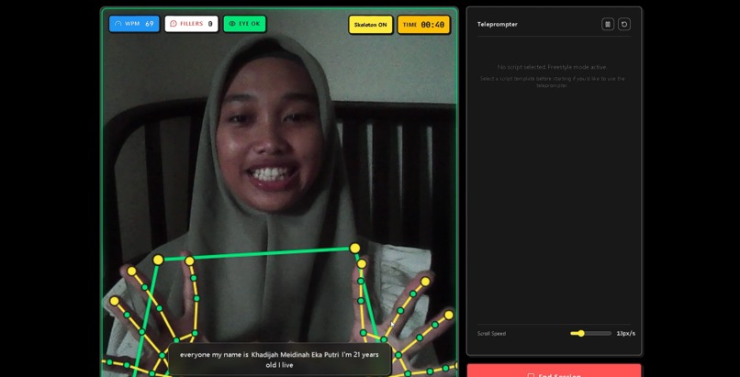Click the eye icon in EYE OK badge

[x=232, y=24]
